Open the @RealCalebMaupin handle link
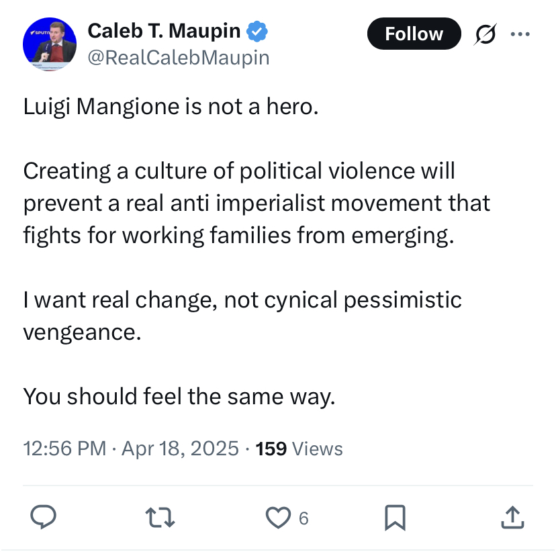Image resolution: width=556 pixels, height=552 pixels. coord(179,58)
